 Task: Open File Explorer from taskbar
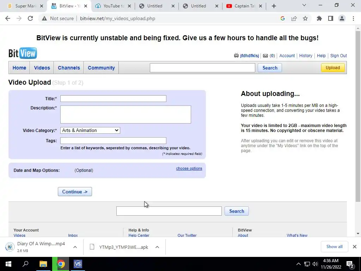coord(43,264)
